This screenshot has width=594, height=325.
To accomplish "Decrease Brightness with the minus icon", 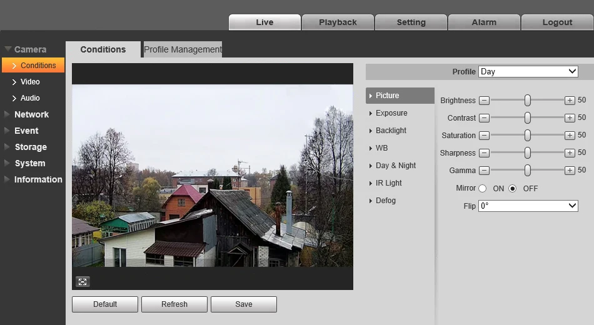I will [484, 101].
